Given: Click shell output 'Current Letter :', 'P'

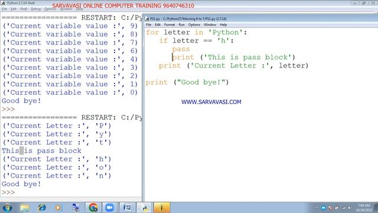Looking at the screenshot, I should click(x=57, y=126).
